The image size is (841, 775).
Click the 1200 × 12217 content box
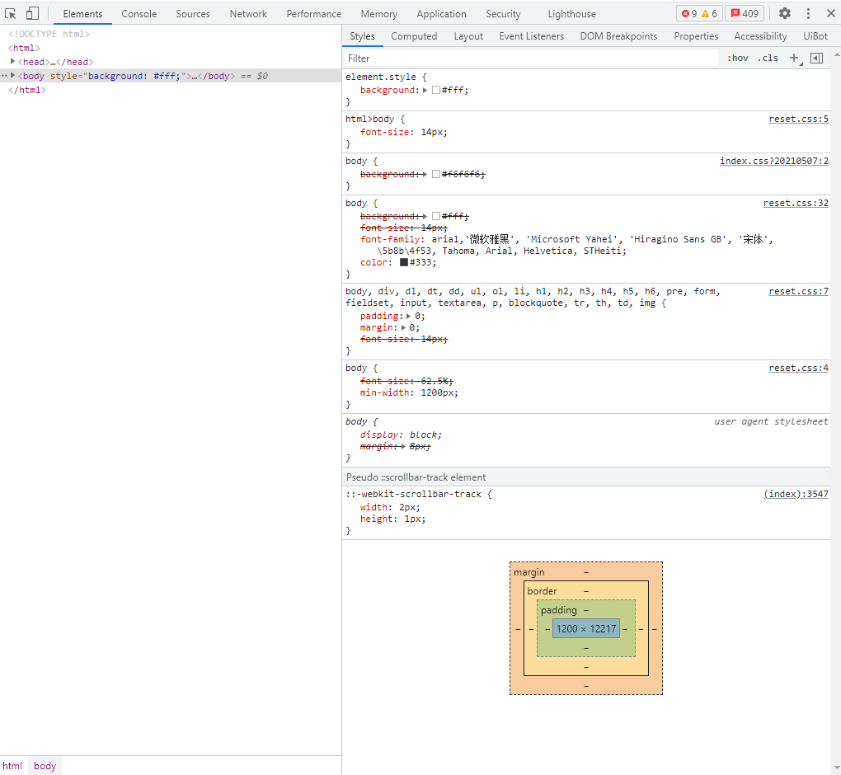pyautogui.click(x=585, y=628)
